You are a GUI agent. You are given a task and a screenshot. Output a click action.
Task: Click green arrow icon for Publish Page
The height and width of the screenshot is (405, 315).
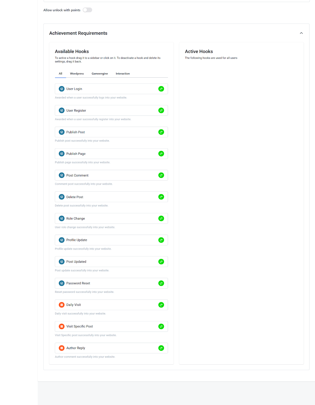[x=161, y=154]
